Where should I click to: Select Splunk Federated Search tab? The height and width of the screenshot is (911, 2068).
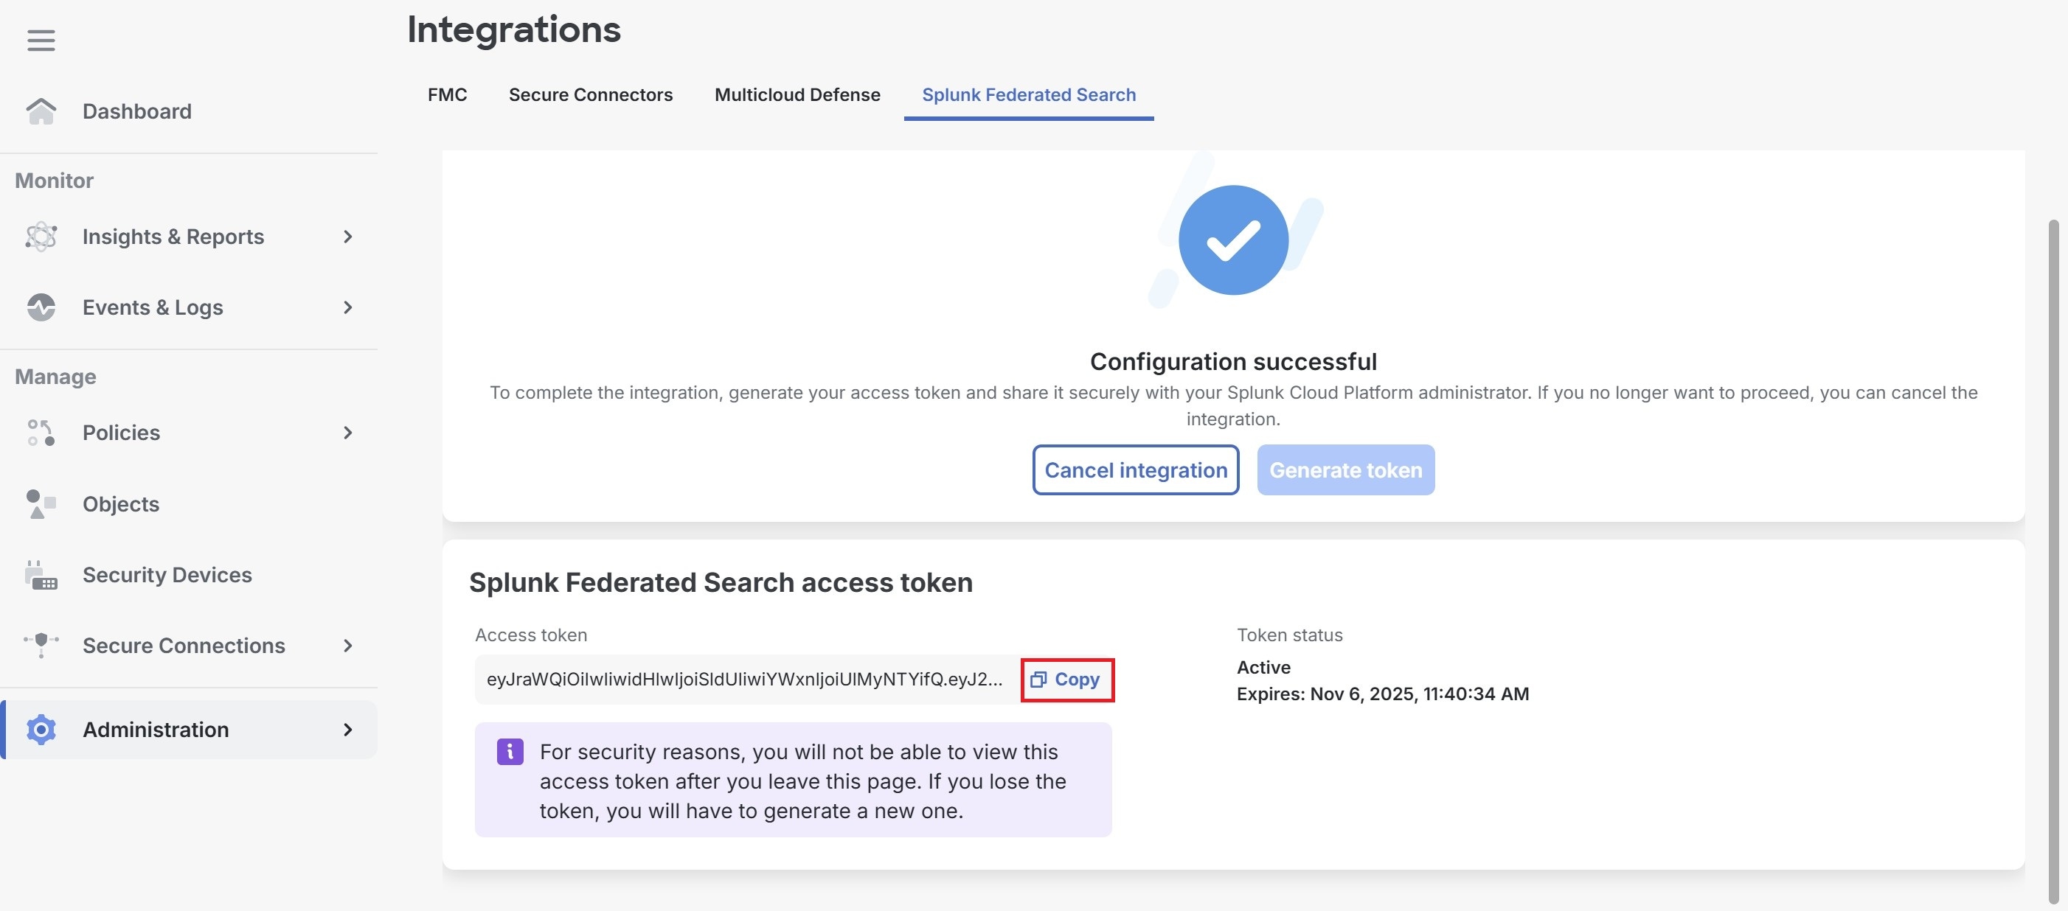[x=1028, y=95]
